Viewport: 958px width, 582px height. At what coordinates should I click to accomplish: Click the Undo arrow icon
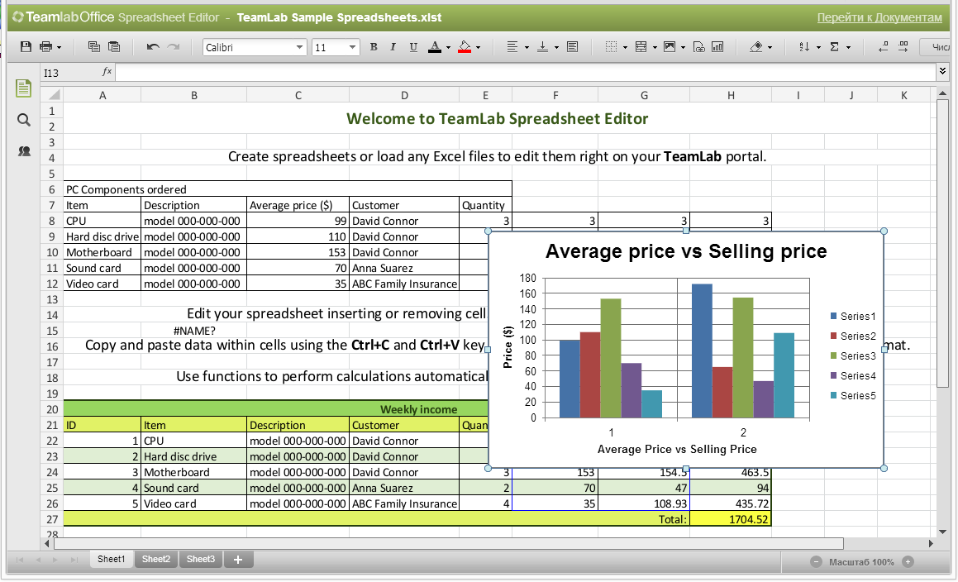click(x=153, y=47)
